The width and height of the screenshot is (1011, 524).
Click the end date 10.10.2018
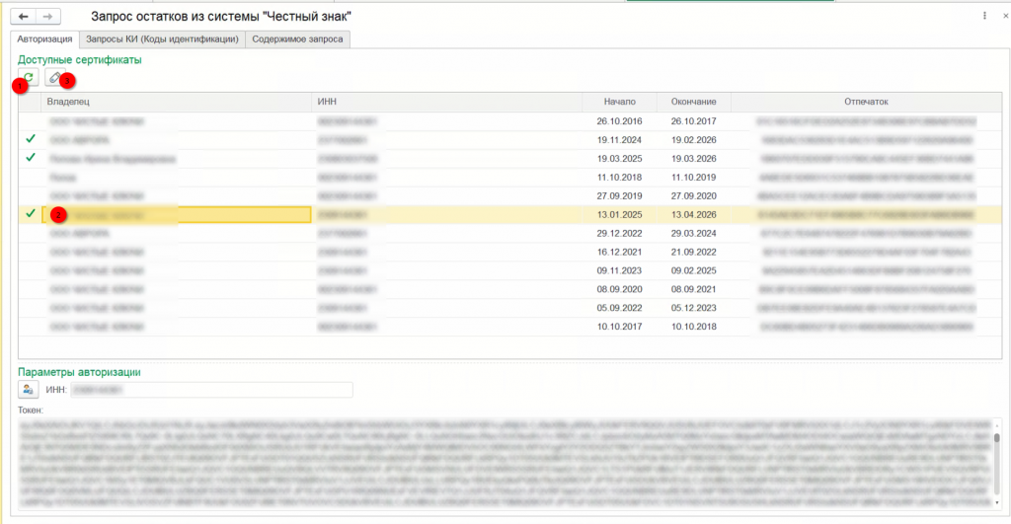[694, 327]
